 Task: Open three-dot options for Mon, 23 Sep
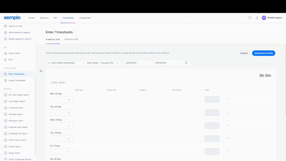click(229, 99)
